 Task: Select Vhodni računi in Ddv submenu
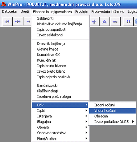click(x=112, y=111)
